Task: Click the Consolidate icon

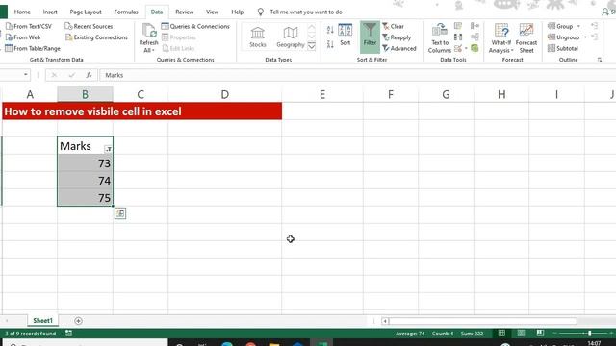Action: (x=475, y=26)
